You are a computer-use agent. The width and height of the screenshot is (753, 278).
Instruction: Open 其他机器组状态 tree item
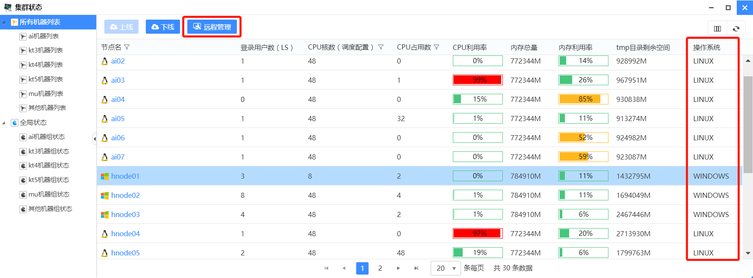[50, 209]
